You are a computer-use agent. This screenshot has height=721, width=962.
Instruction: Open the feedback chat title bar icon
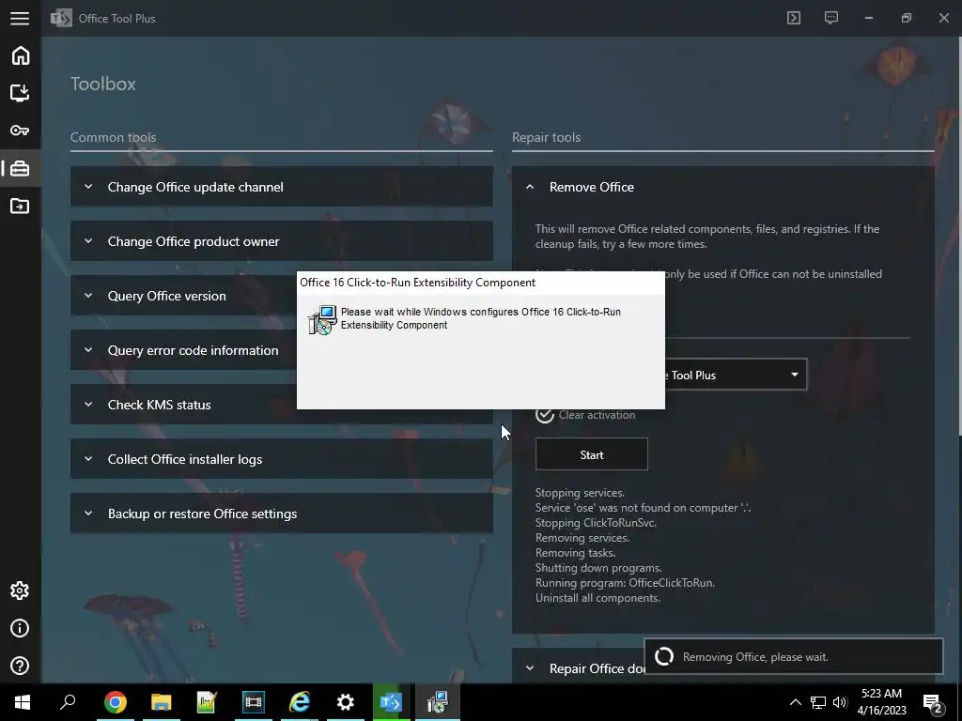[830, 18]
